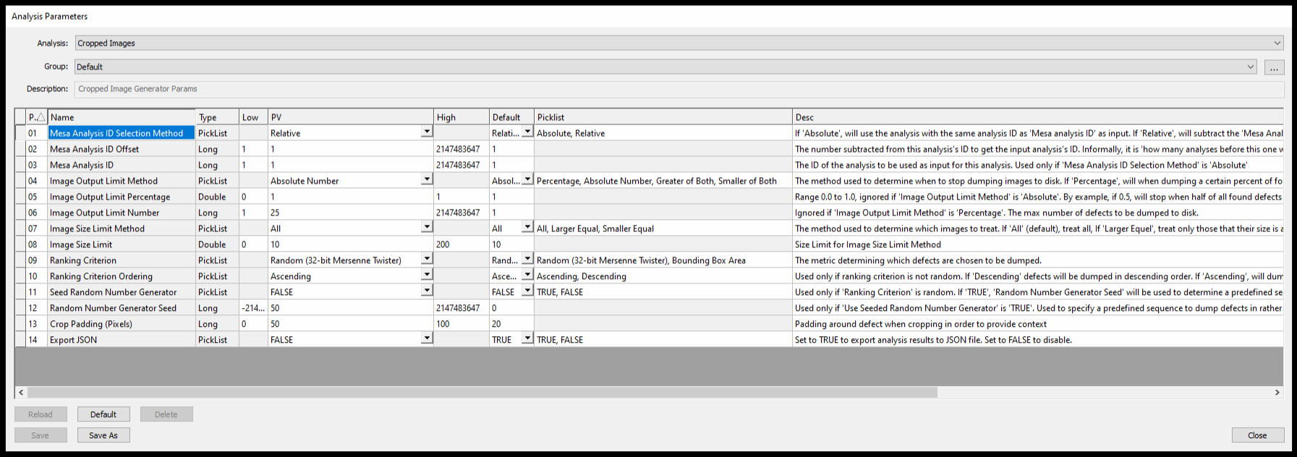
Task: Open PV dropdown for Export JSON row
Action: [427, 339]
